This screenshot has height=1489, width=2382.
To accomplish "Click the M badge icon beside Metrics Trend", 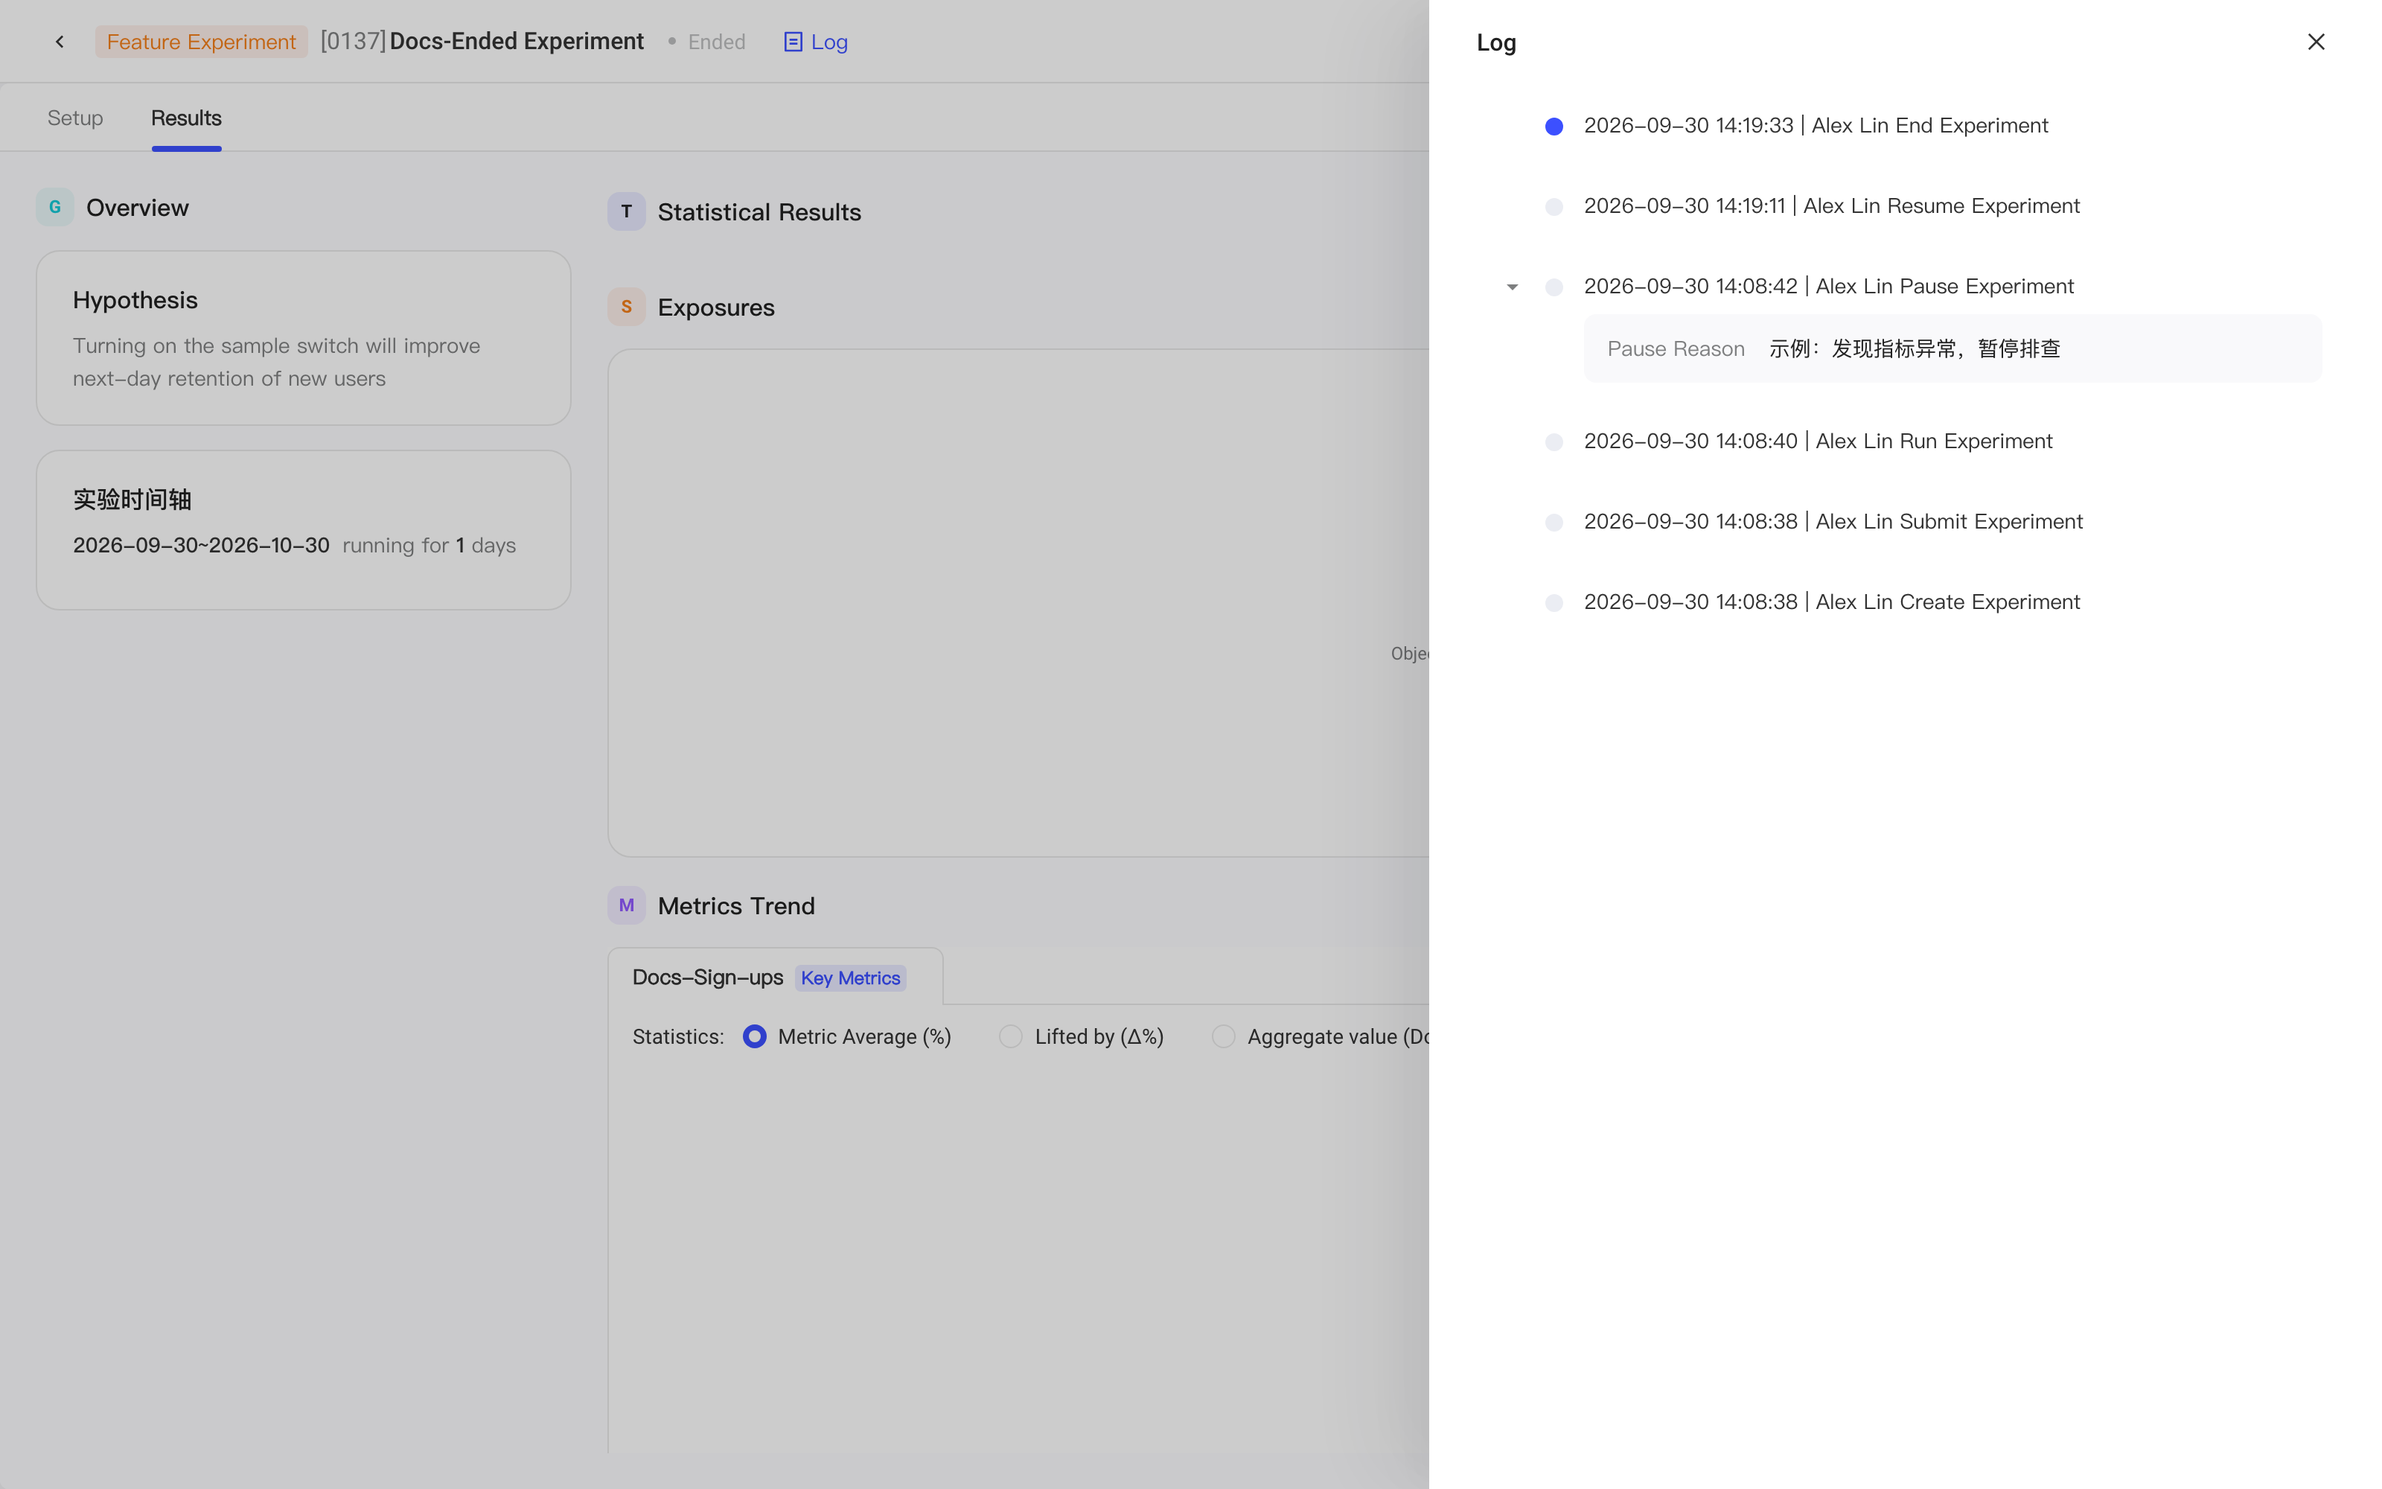I will point(626,905).
